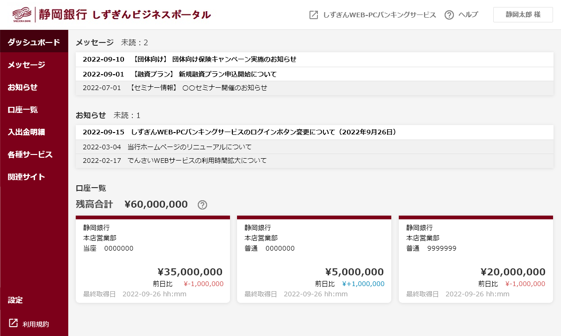Open 口座一覧 in the sidebar
This screenshot has width=561, height=336.
(22, 110)
